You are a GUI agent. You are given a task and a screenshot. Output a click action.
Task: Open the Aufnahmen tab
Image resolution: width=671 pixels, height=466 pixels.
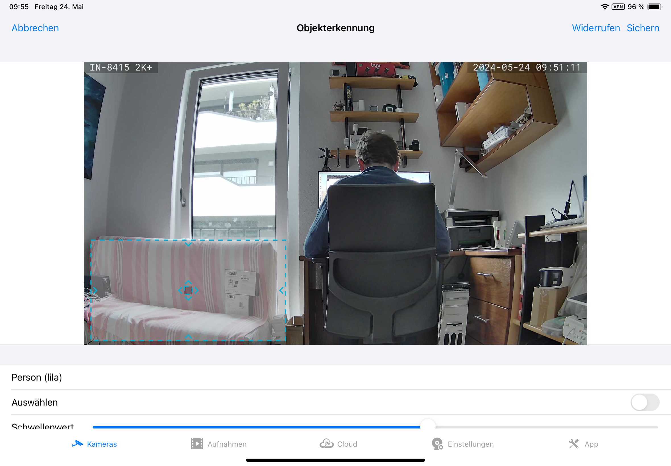[x=227, y=444]
